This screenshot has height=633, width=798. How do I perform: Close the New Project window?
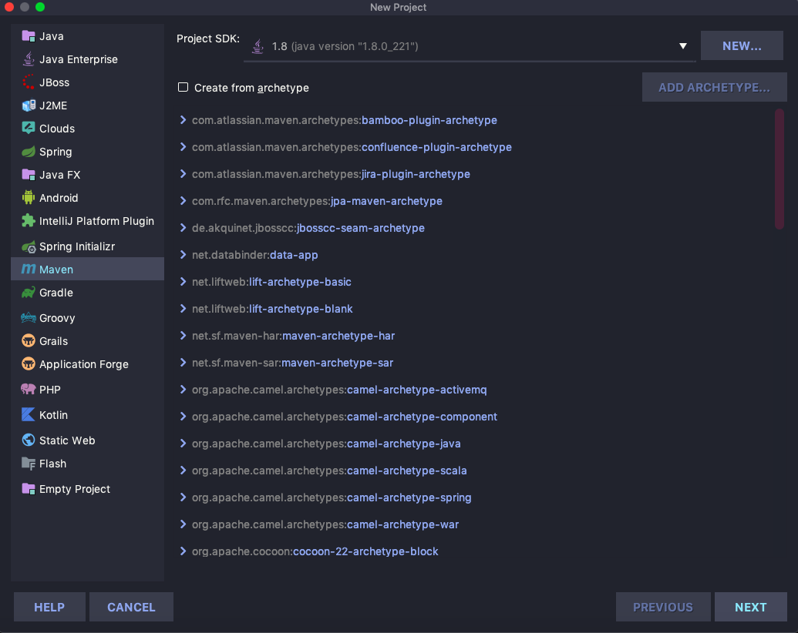pyautogui.click(x=9, y=7)
